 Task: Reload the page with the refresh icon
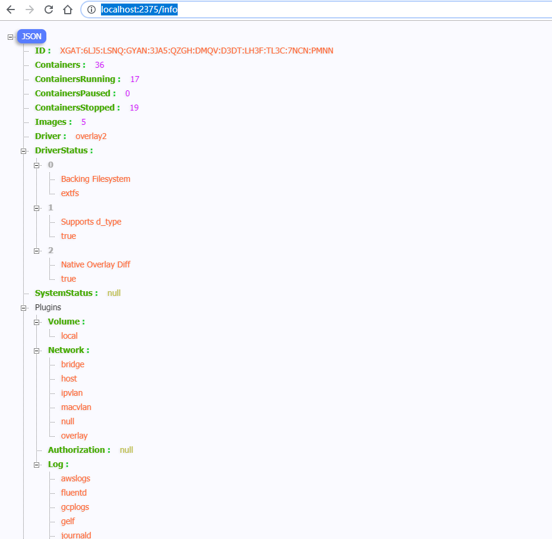(x=48, y=10)
